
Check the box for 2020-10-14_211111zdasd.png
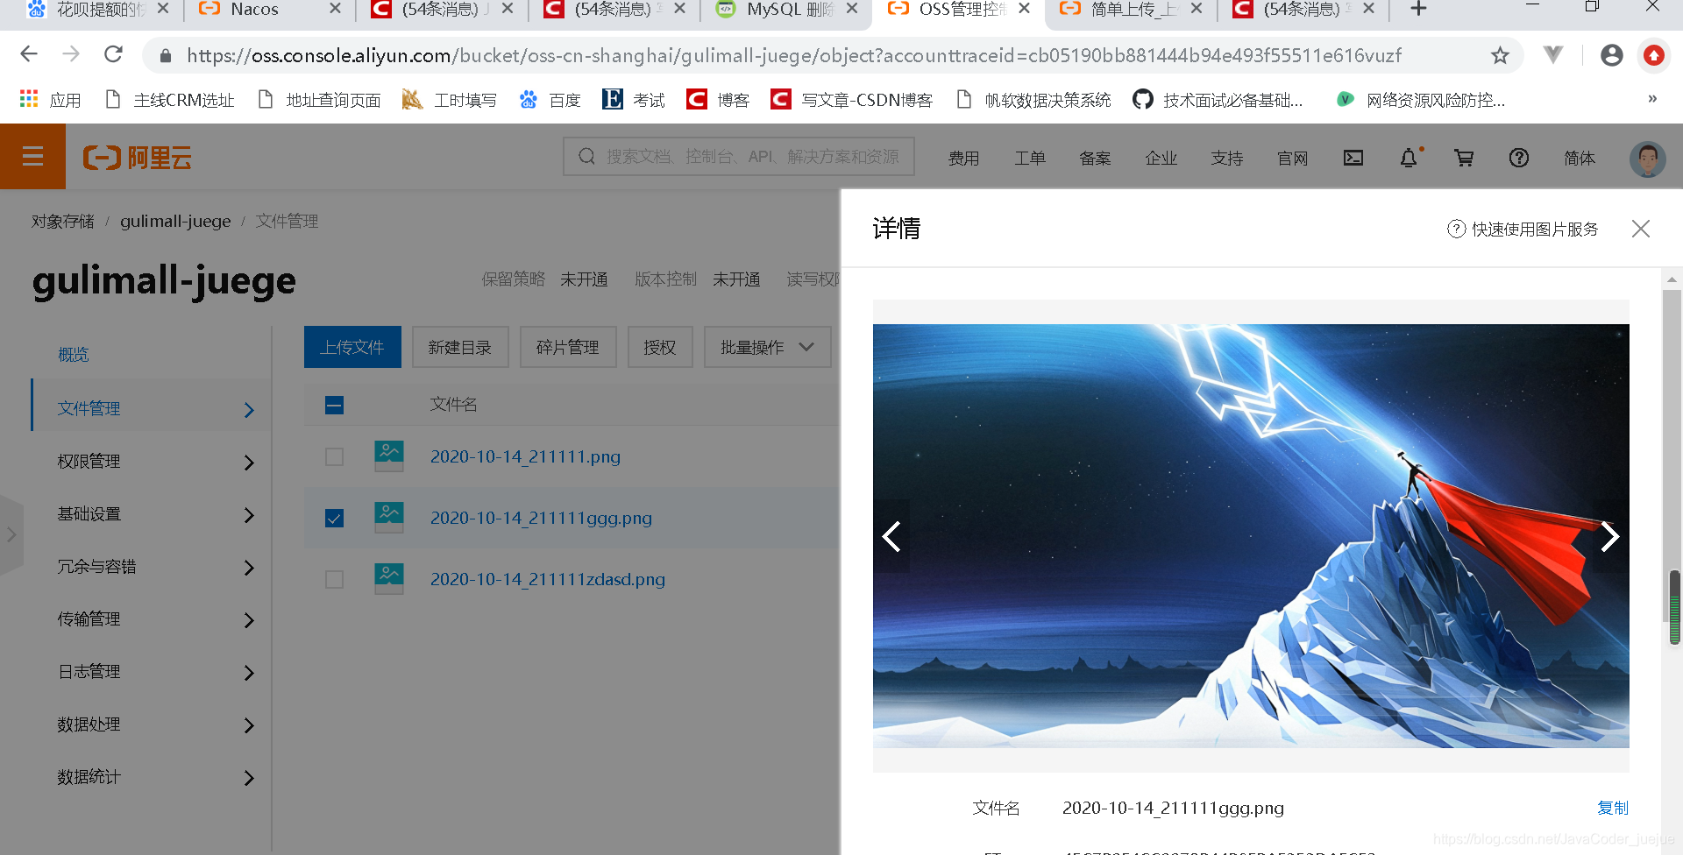(334, 579)
